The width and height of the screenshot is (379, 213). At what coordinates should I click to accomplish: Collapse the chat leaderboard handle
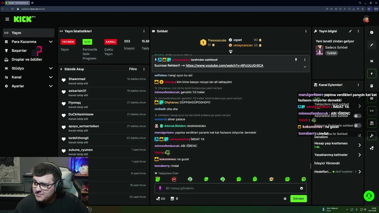(x=231, y=51)
